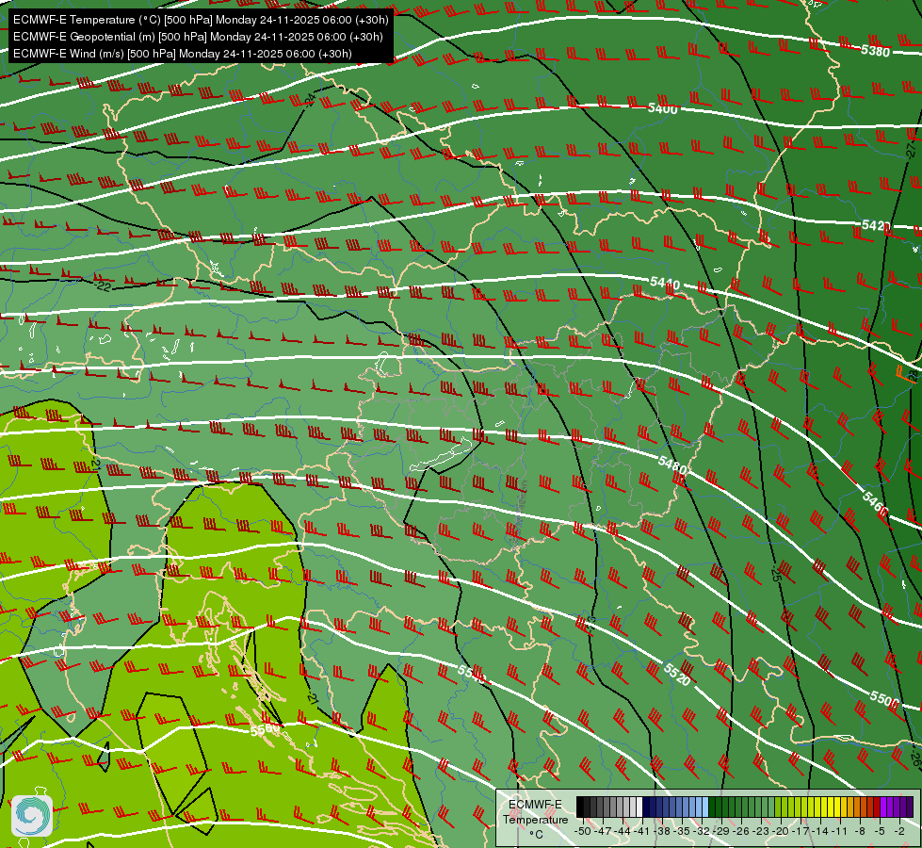Select the ECMWF-E Geopotential (m) title line
Image resolution: width=922 pixels, height=848 pixels.
(x=198, y=37)
